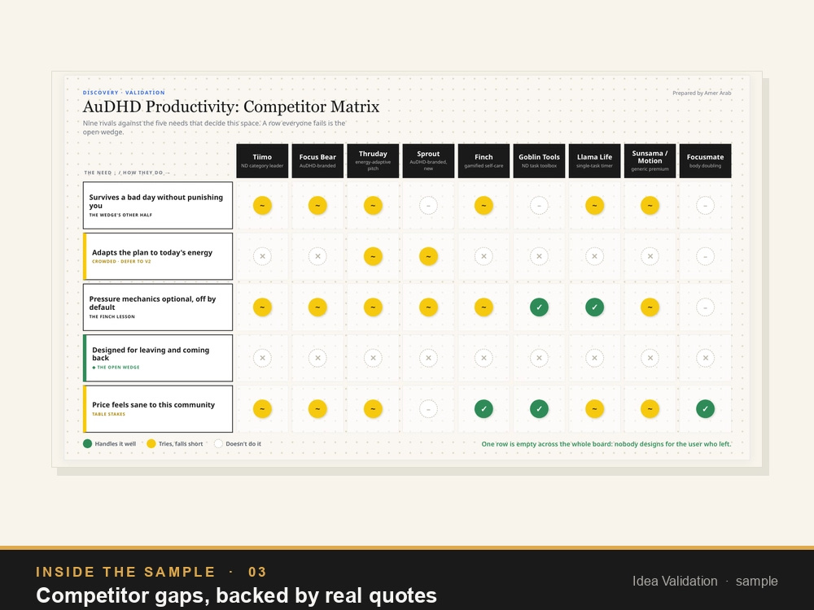Click 'Designed for leaving and coming back' row label

158,358
